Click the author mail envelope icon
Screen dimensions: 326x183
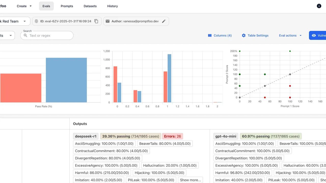tap(107, 21)
